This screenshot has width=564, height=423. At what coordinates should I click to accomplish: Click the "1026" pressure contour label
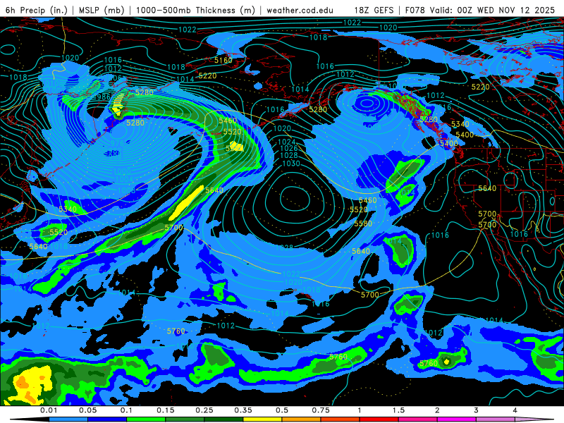[289, 148]
